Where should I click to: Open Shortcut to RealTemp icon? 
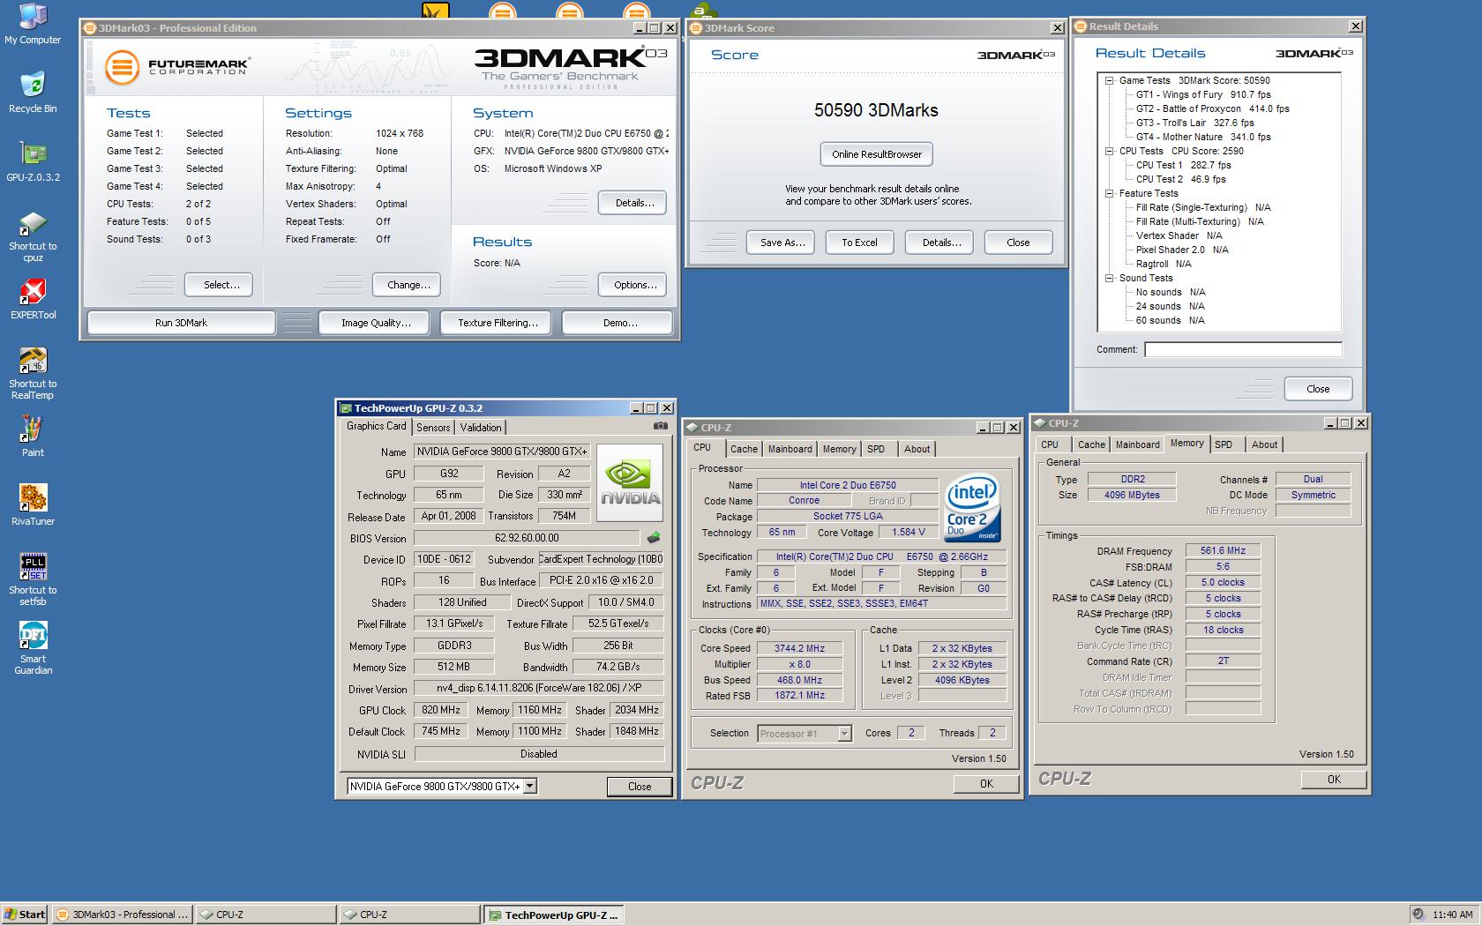pos(33,373)
